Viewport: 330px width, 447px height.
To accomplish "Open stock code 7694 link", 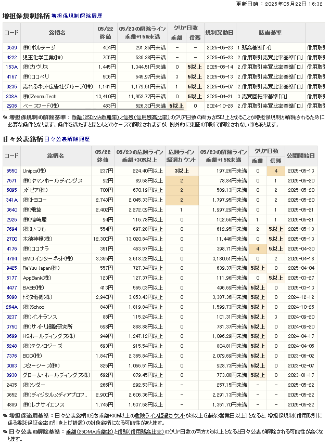I will point(11,229).
